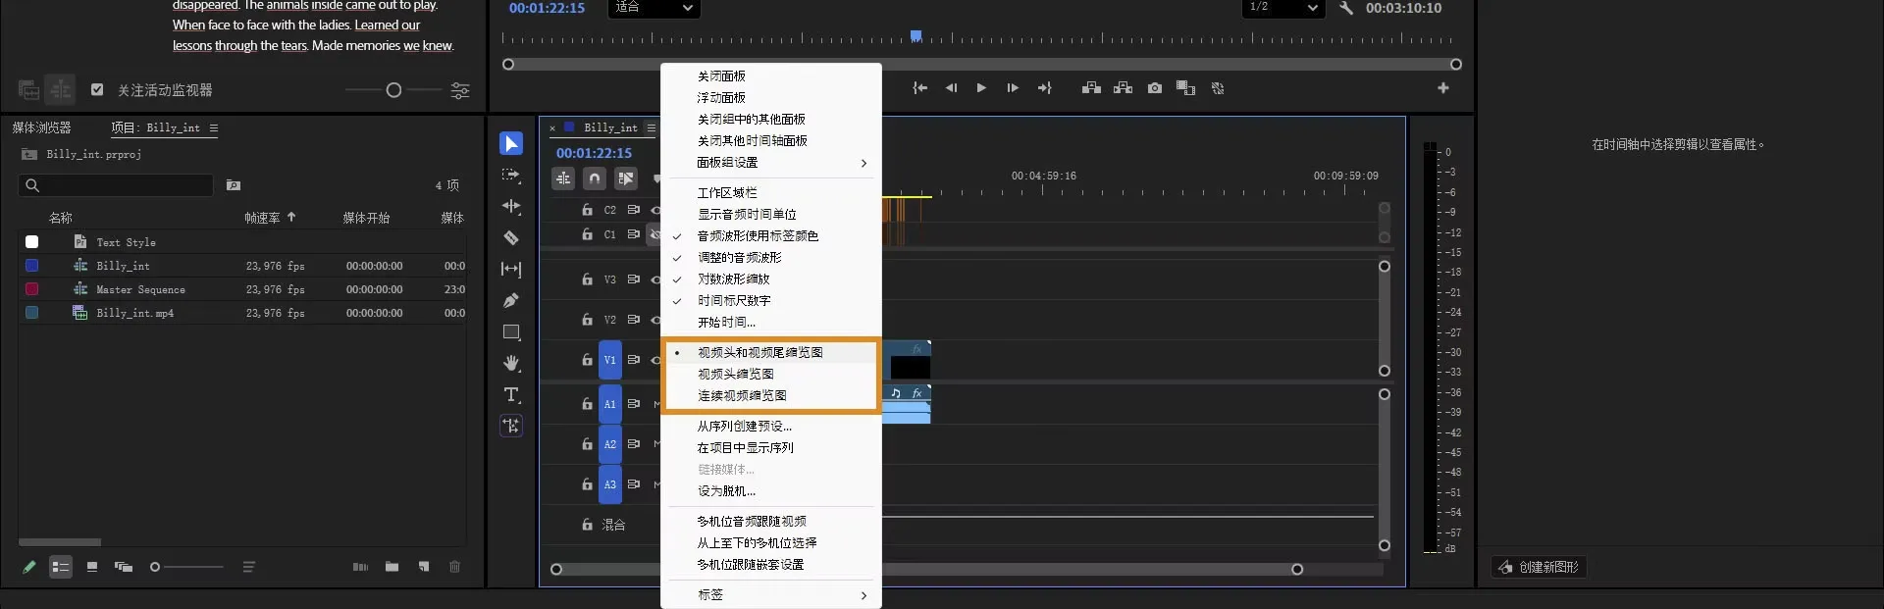Select the Razor tool in the toolbar
Screen dimensions: 1884x609
(511, 238)
